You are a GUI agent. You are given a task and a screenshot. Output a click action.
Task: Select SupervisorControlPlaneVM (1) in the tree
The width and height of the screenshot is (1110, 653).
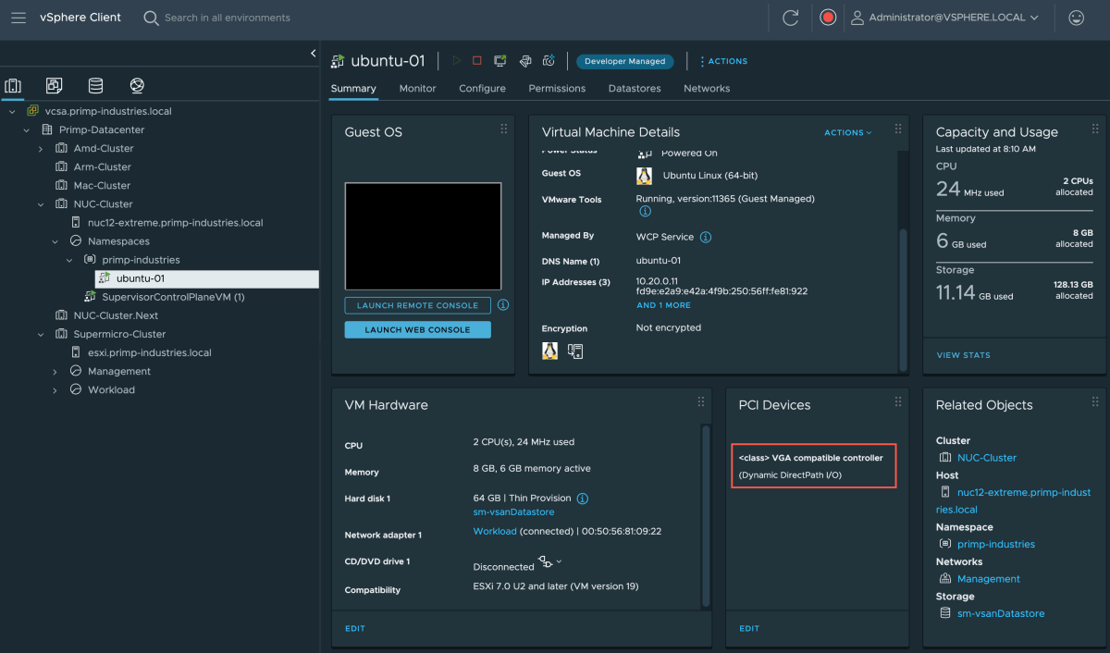(173, 297)
